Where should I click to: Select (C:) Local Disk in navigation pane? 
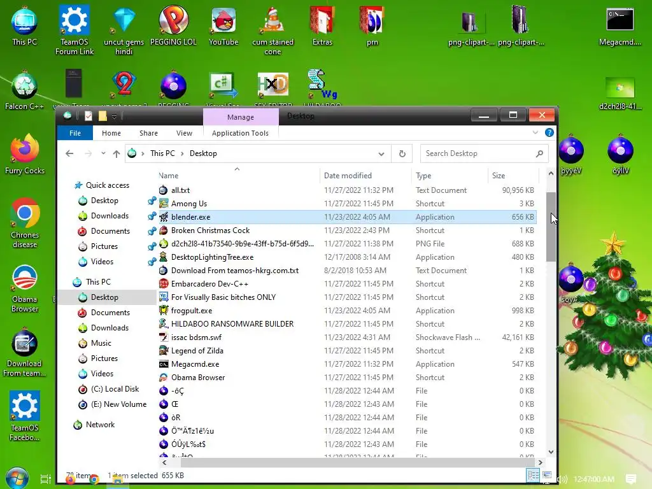115,389
